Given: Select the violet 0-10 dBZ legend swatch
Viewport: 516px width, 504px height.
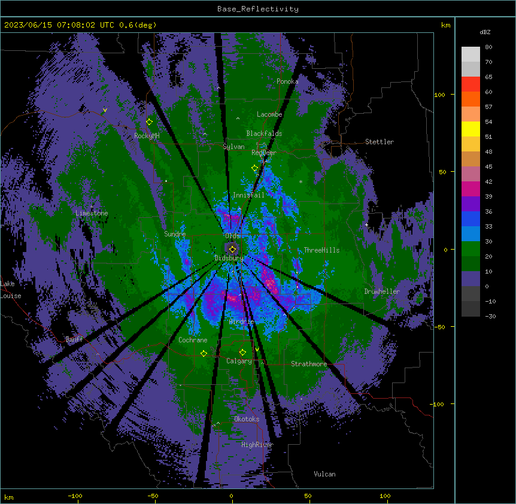Looking at the screenshot, I should point(471,279).
